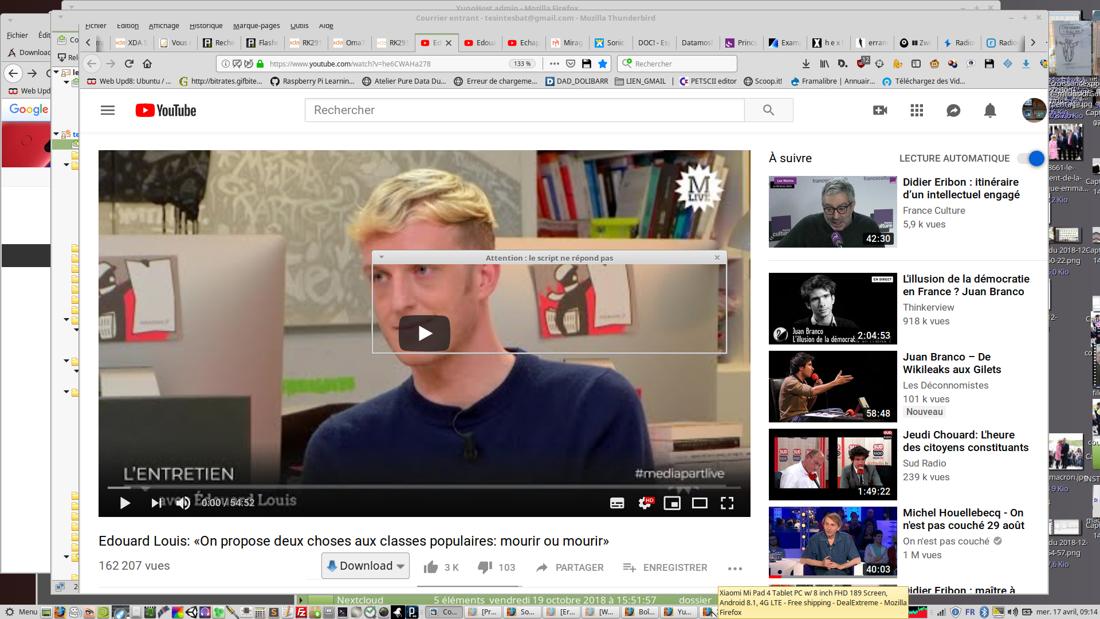Viewport: 1100px width, 619px height.
Task: Click the PARTAGER share button
Action: tap(570, 567)
